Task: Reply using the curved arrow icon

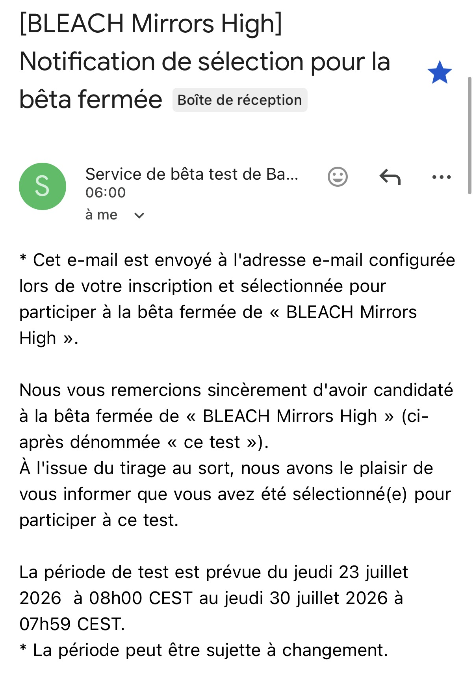Action: (x=390, y=177)
